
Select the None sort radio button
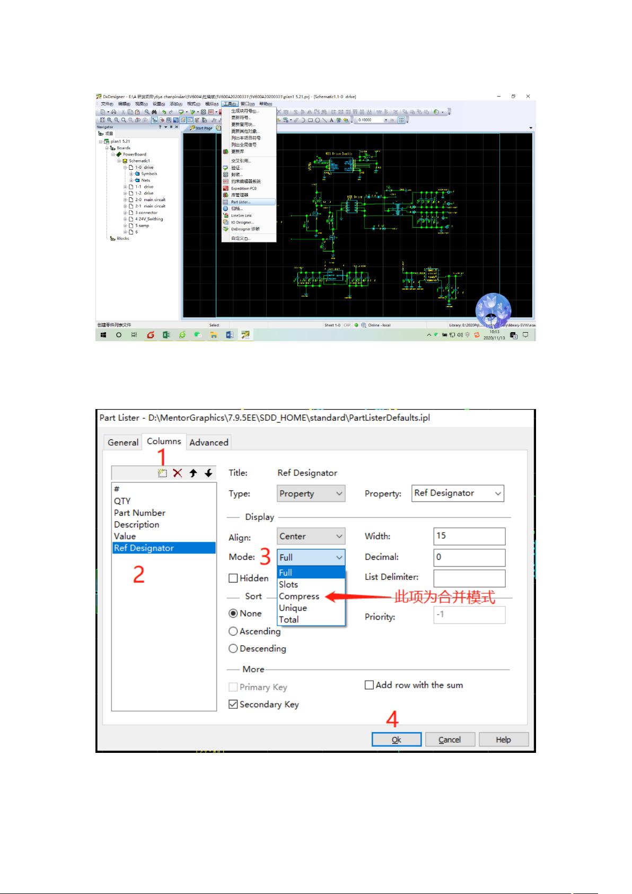pyautogui.click(x=233, y=613)
